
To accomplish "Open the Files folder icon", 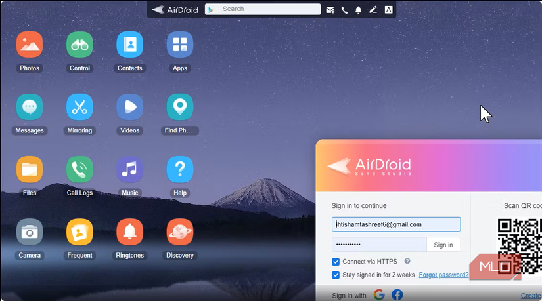I will click(30, 169).
